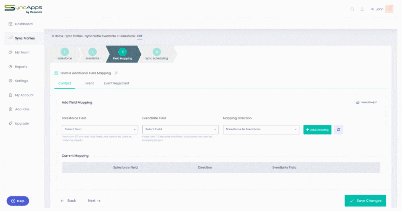
Task: Click Salesforce Field column header
Action: pyautogui.click(x=125, y=168)
